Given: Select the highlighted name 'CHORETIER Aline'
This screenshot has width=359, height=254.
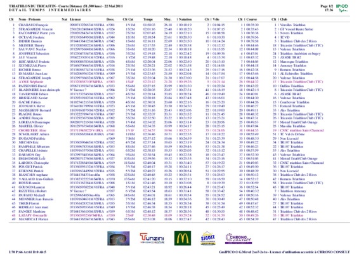Looking at the screenshot, I should 32,130.
